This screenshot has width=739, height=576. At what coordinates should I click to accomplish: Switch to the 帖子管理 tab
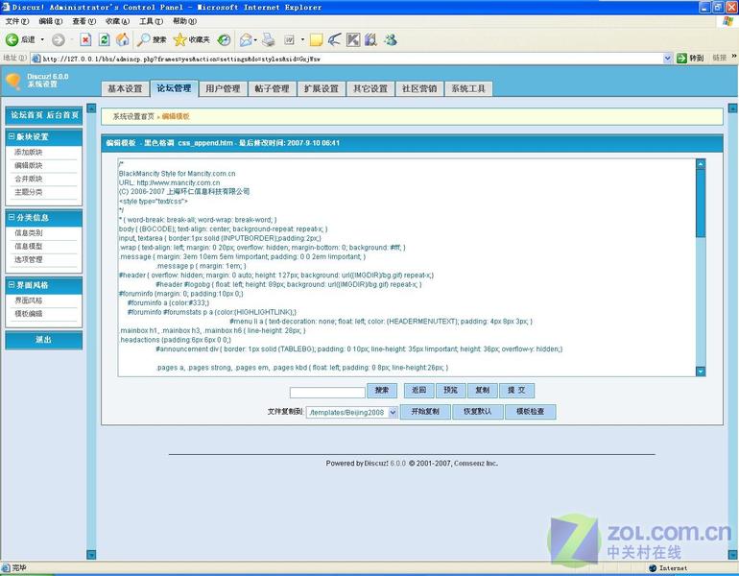(272, 88)
